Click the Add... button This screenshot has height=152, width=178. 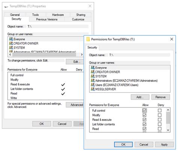(140, 97)
